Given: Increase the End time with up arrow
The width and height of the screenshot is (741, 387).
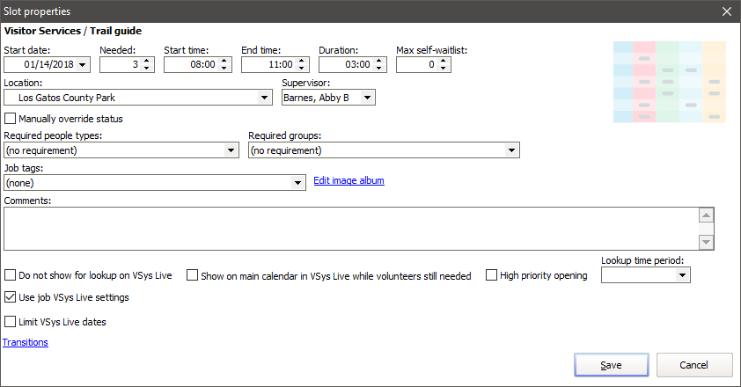Looking at the screenshot, I should coord(303,61).
